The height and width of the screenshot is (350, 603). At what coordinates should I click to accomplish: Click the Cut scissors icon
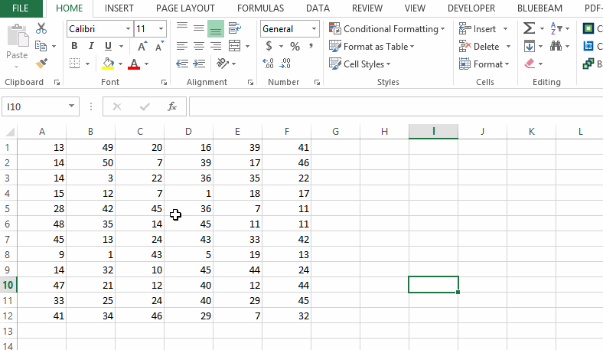click(41, 28)
